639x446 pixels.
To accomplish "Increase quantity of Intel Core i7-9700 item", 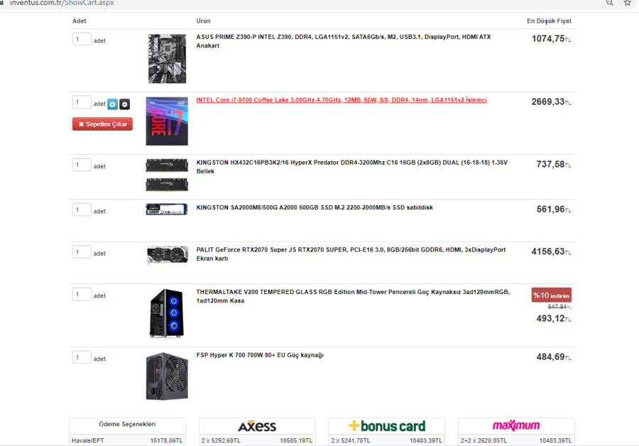I will (x=112, y=104).
